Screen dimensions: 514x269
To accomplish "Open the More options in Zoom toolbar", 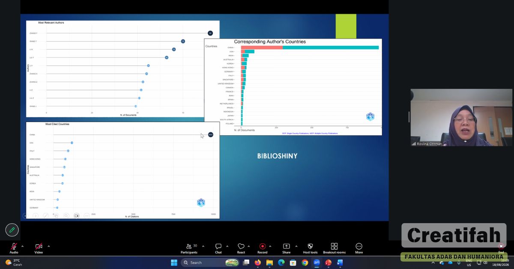I will pos(359,248).
